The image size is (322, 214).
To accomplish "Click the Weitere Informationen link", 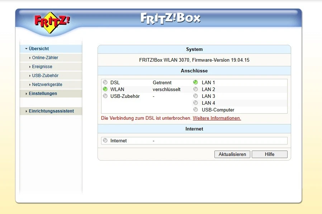I will point(217,118).
